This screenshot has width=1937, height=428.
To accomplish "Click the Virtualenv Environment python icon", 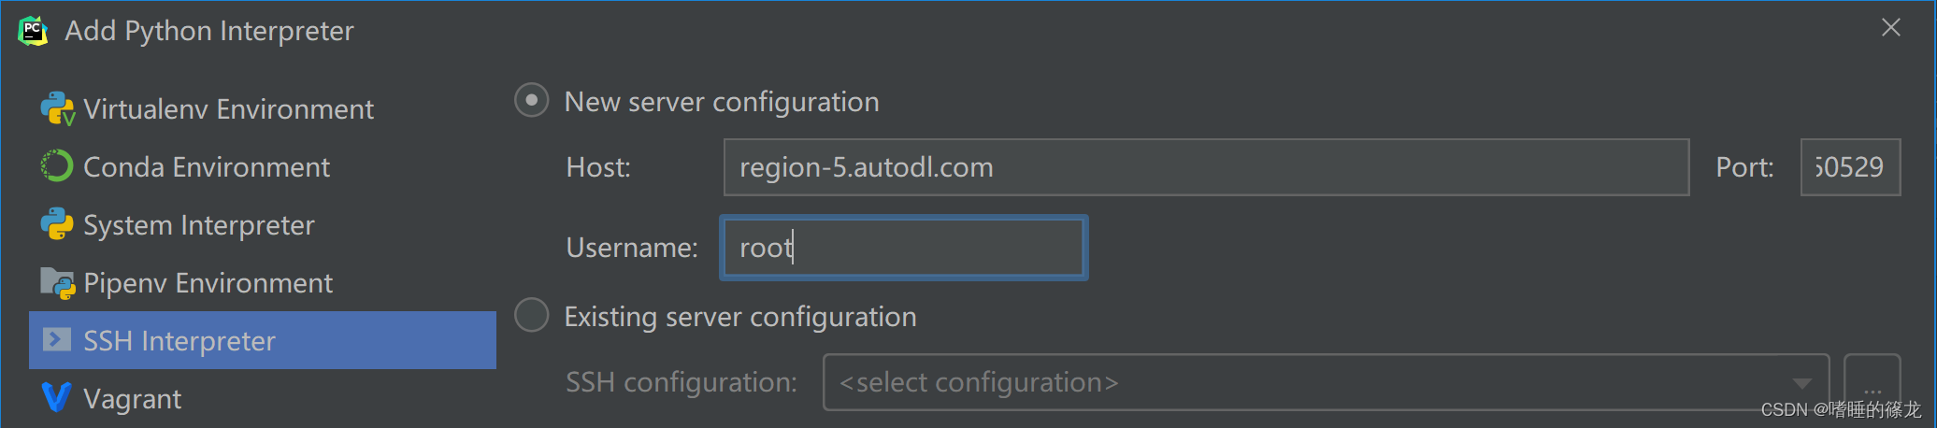I will (57, 108).
